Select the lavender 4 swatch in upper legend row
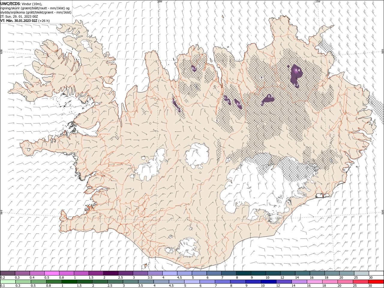 coord(169,273)
